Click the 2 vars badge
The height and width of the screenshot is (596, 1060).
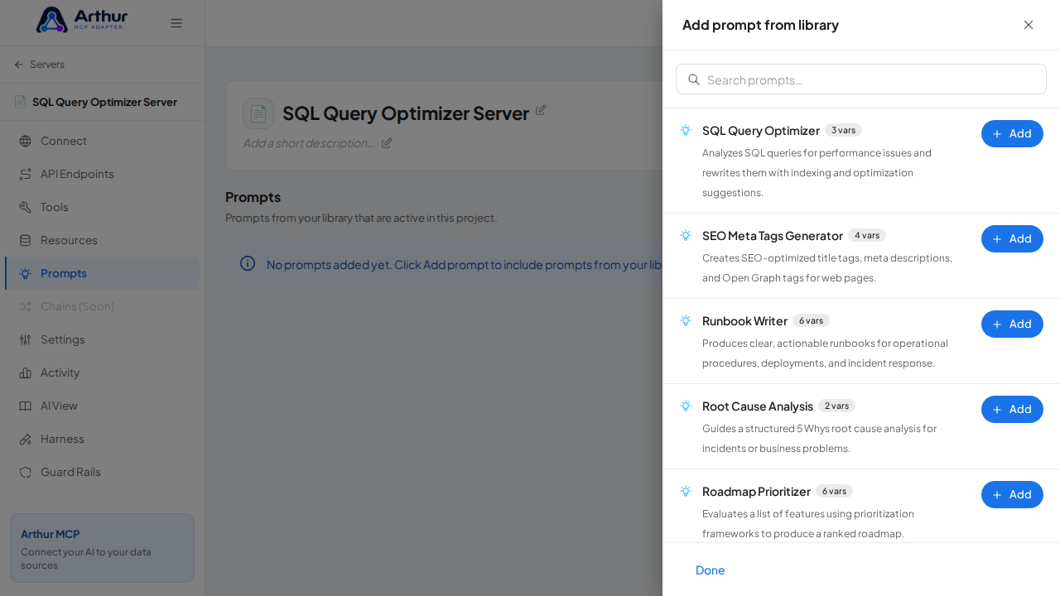coord(836,406)
